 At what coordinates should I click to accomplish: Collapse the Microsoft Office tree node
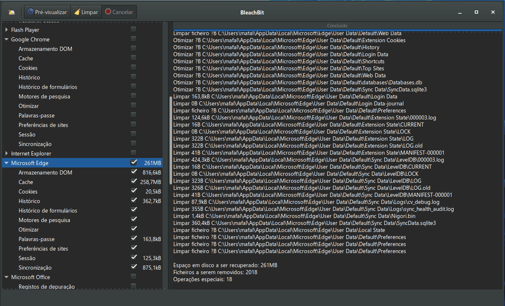click(x=7, y=277)
